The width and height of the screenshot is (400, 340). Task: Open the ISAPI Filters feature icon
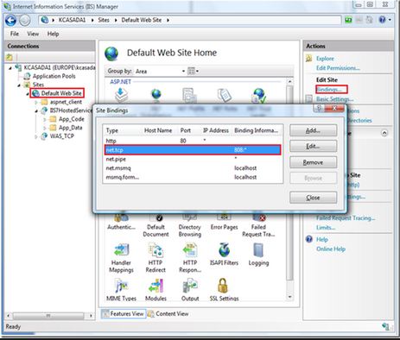pyautogui.click(x=224, y=250)
